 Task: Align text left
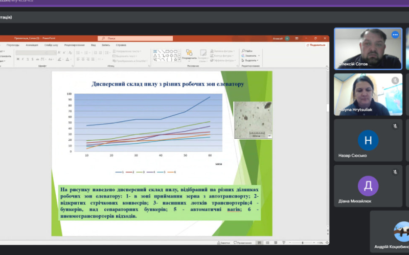(78, 59)
